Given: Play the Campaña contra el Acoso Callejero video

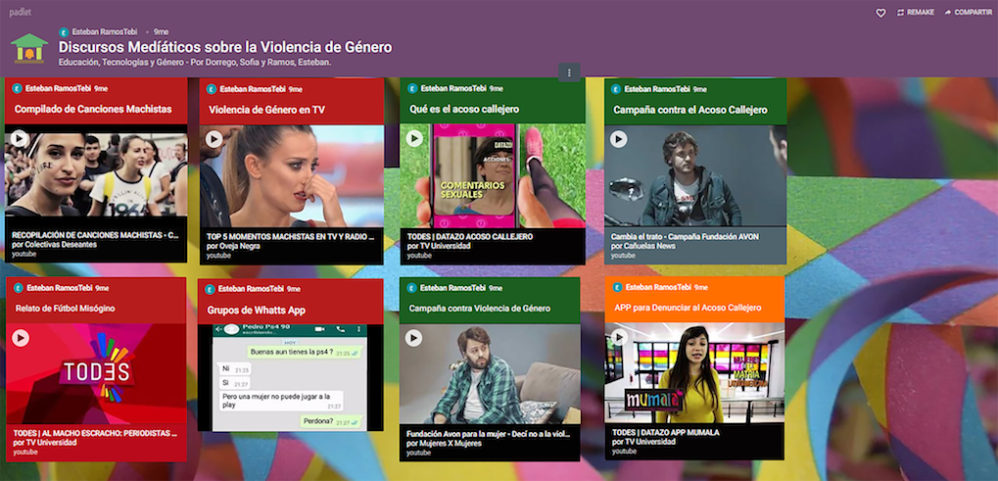Looking at the screenshot, I should (618, 139).
